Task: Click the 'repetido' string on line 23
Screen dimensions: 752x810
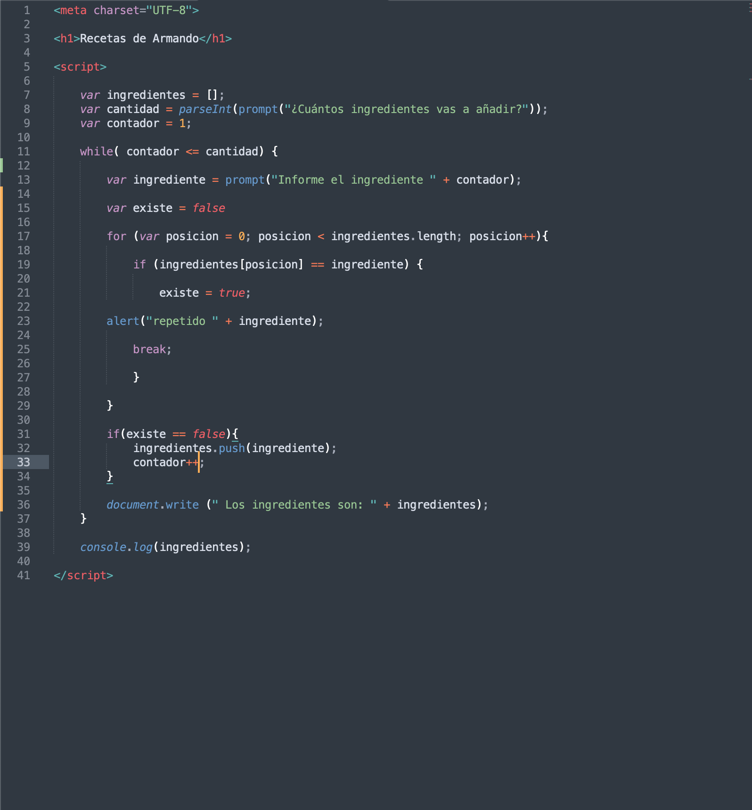Action: [182, 321]
